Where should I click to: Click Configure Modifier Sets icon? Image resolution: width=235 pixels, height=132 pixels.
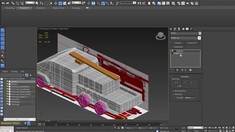190,70
